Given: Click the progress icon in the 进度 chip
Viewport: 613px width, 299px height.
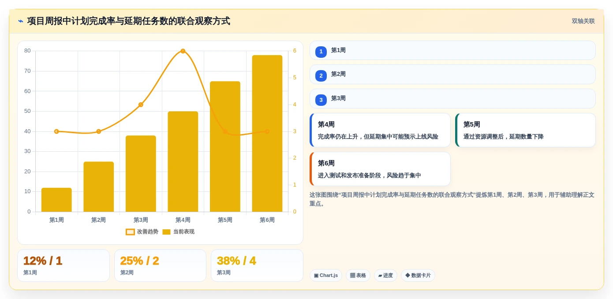Looking at the screenshot, I should tap(380, 276).
